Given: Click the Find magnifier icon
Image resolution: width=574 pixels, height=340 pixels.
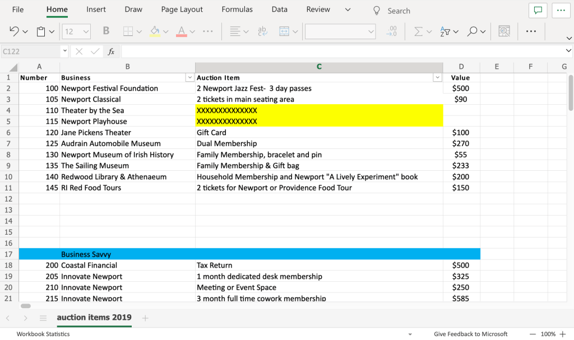Looking at the screenshot, I should pos(473,32).
